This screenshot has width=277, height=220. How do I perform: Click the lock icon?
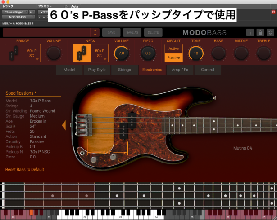tap(260, 32)
